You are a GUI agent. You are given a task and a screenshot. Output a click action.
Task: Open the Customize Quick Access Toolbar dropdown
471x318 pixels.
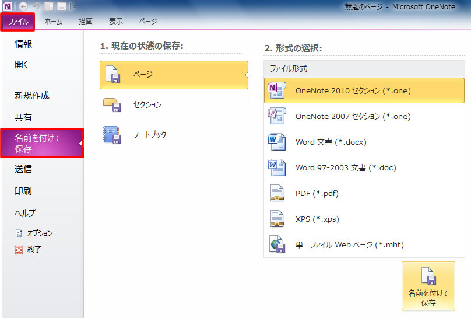point(74,6)
